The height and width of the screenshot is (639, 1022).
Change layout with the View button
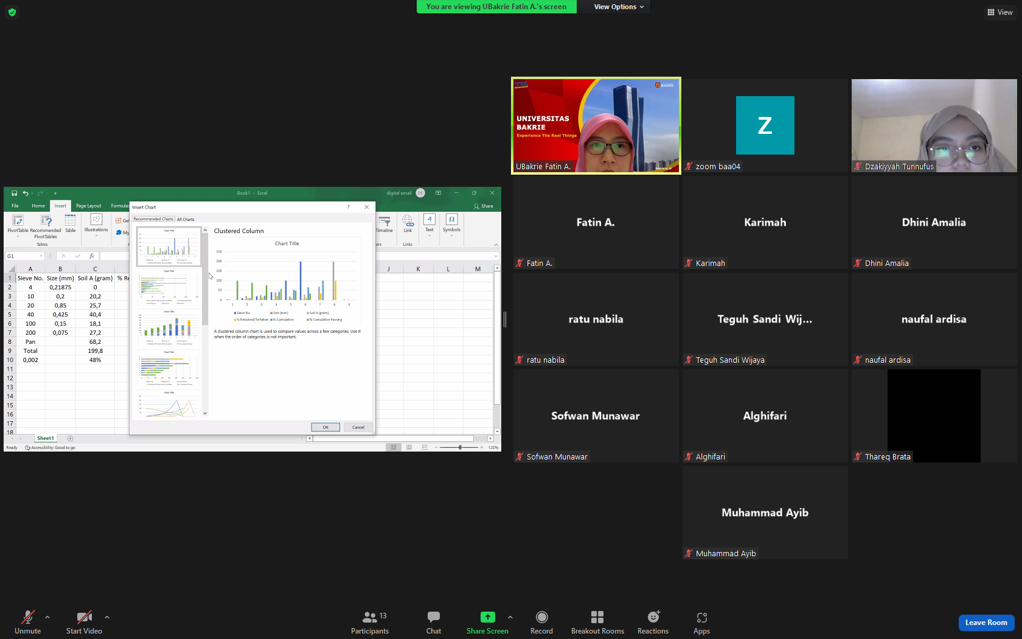[999, 12]
